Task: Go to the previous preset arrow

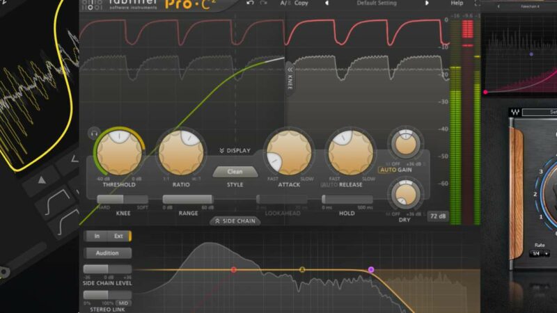Action: 327,3
